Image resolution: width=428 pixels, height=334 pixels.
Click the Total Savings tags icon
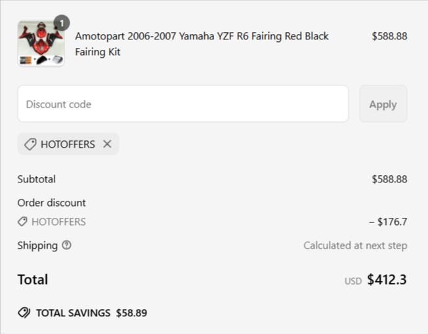[x=24, y=313]
